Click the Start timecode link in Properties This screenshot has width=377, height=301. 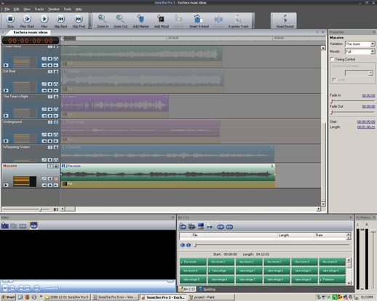(x=366, y=121)
